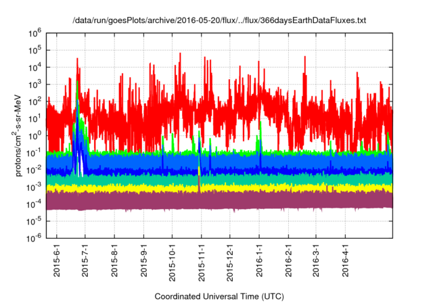Click the 2016-2-1 date label
Viewport: 433px width, 303px height.
coord(288,260)
